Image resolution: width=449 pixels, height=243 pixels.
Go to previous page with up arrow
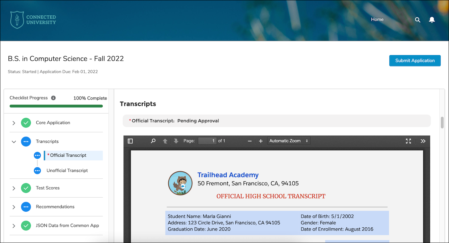pos(164,141)
